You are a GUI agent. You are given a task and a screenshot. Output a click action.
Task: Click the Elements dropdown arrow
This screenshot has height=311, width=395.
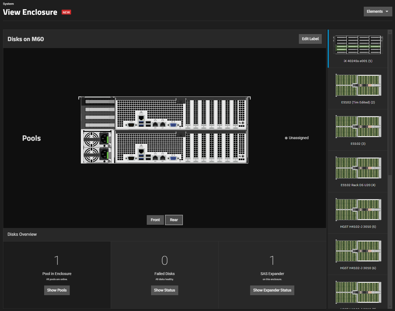(387, 12)
